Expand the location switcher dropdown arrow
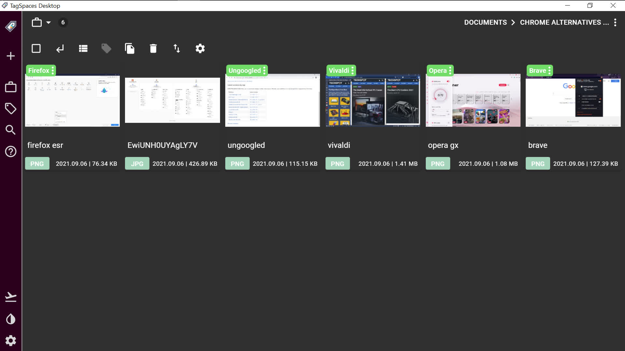 click(49, 22)
